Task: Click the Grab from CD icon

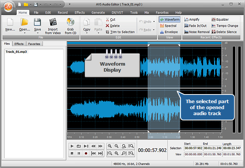Action: click(x=70, y=22)
